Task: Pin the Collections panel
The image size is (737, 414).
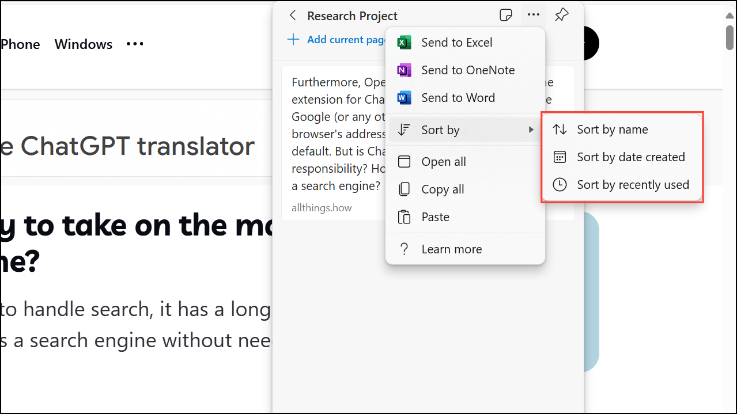Action: click(x=561, y=16)
